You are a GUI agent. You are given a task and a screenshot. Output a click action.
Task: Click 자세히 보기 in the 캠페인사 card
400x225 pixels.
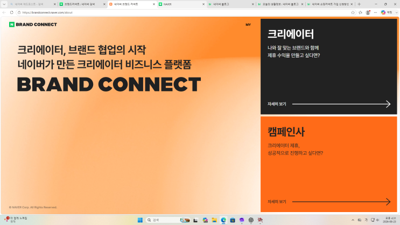(277, 202)
